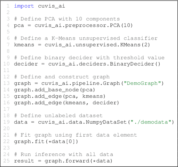178x167 pixels.
Task: Select line number 10 in the gutter
Action: click(7, 64)
